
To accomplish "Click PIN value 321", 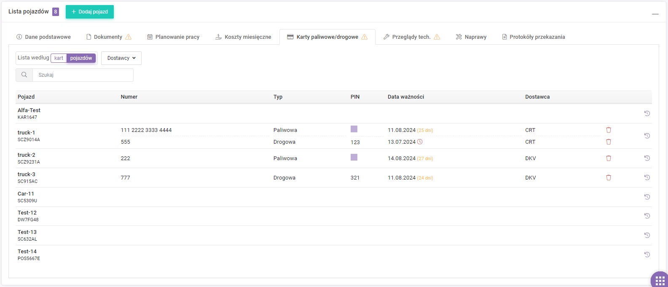I will [355, 177].
